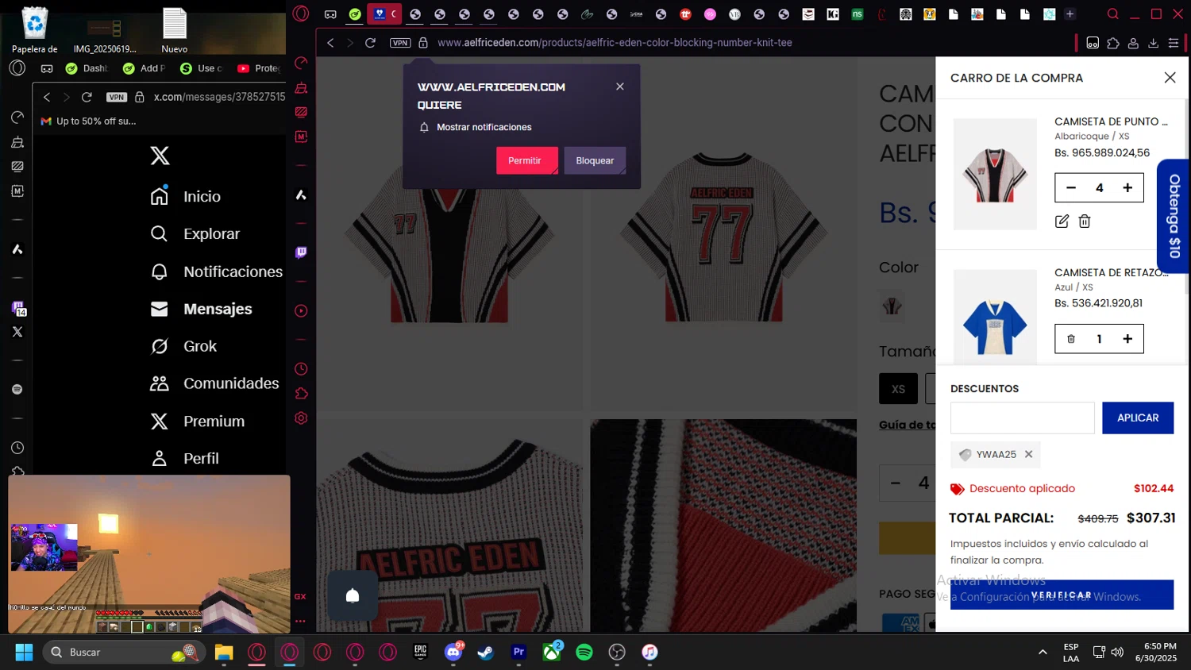Click the APLICAR discount button
Image resolution: width=1191 pixels, height=670 pixels.
(1138, 418)
